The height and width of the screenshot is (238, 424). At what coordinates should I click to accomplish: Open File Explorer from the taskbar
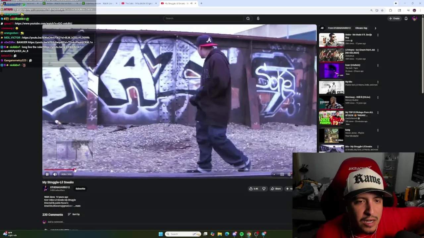(220, 234)
